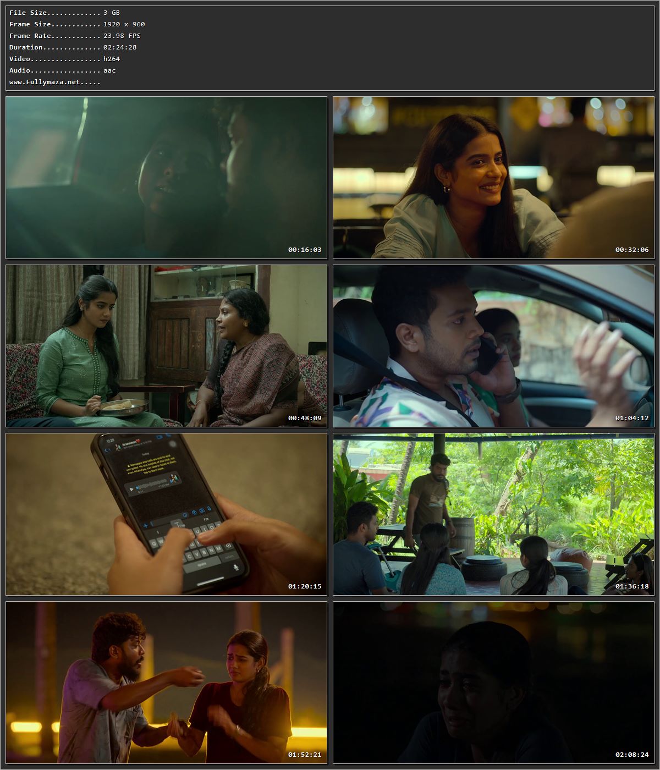Select the Video codec value h264
The image size is (660, 770).
(x=112, y=59)
